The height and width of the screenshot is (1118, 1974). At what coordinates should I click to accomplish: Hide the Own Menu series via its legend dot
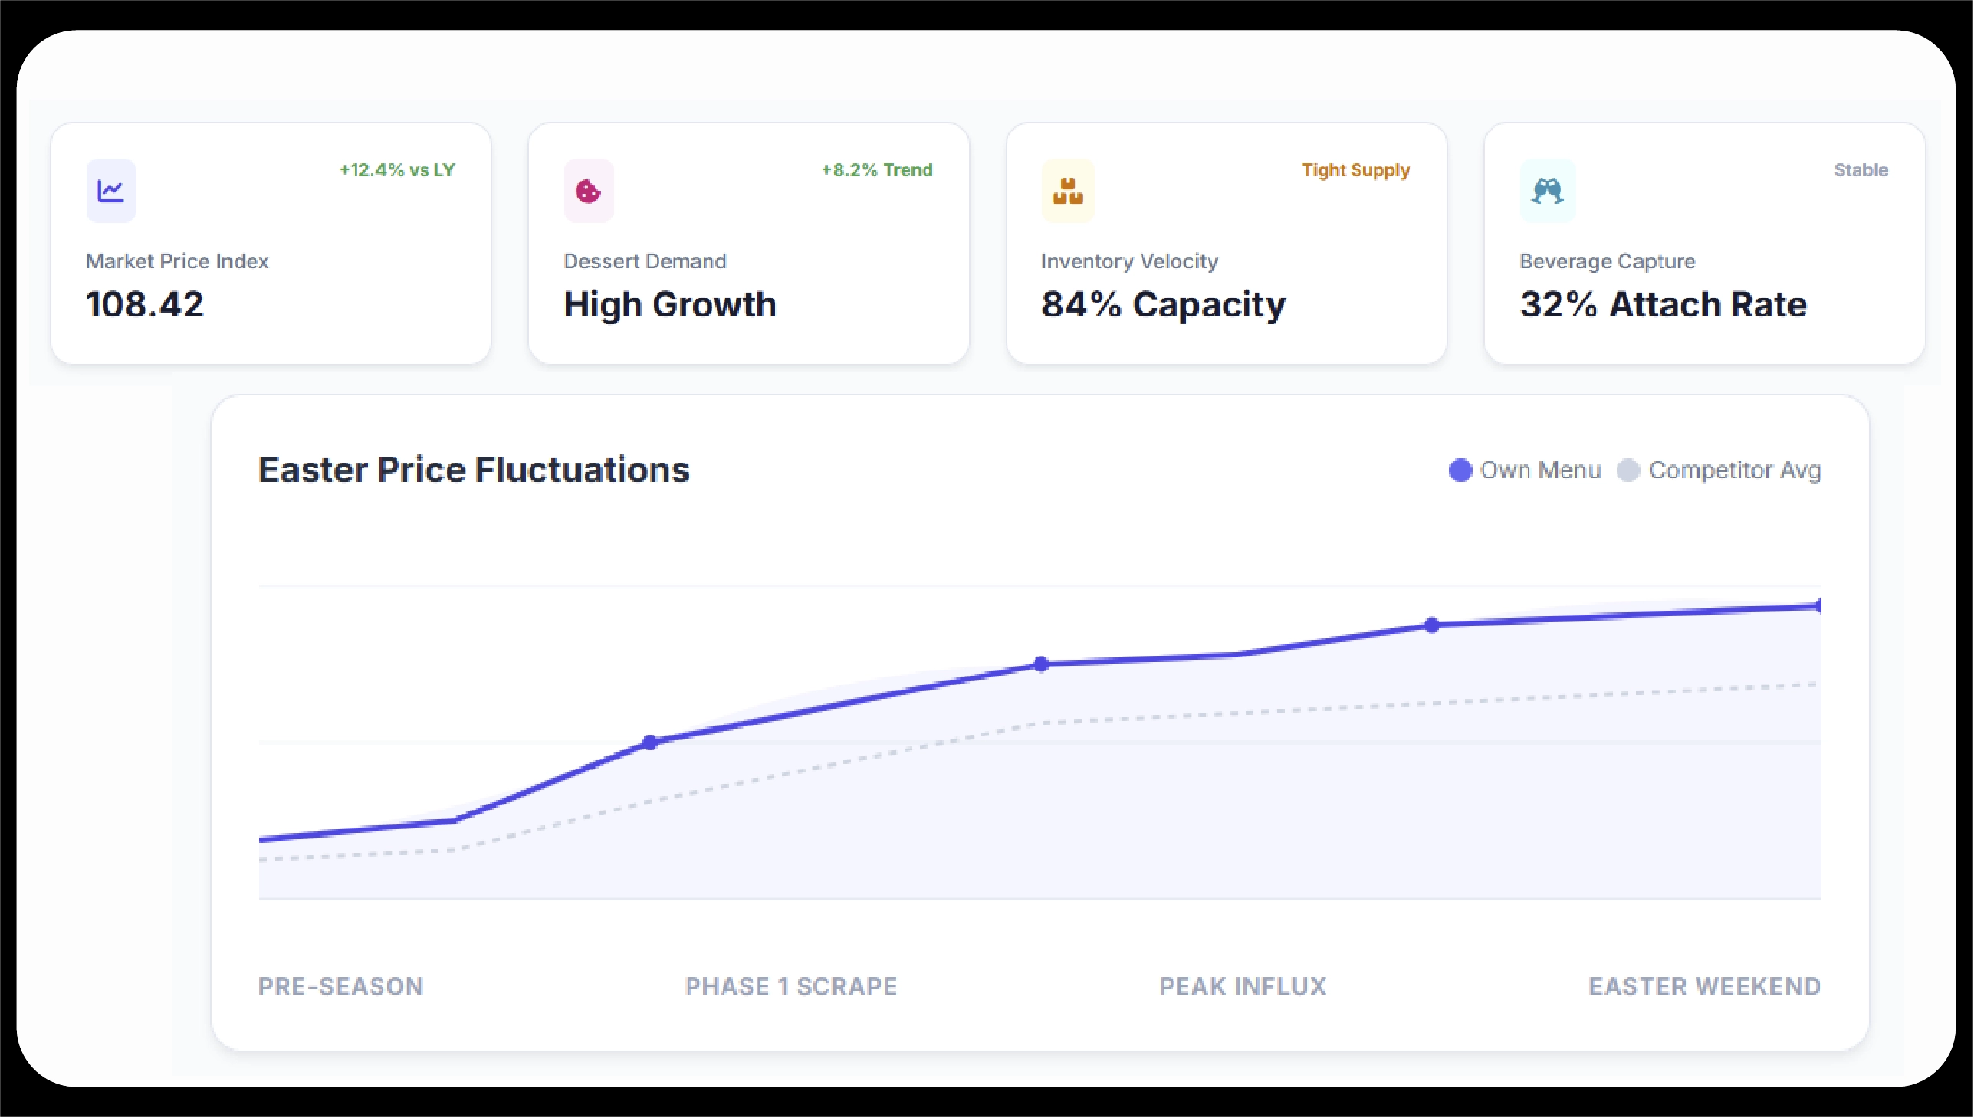[x=1460, y=469]
